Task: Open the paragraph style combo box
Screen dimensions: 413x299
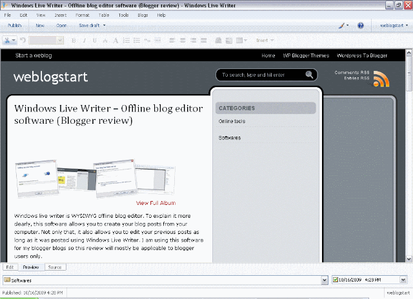Action: (46, 40)
